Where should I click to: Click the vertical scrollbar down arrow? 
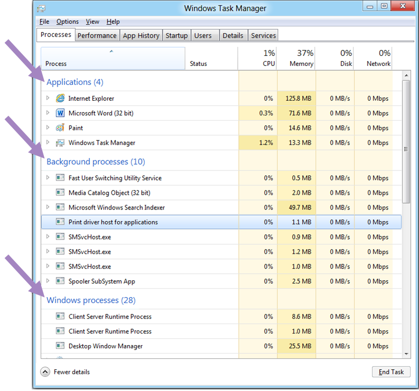click(406, 354)
